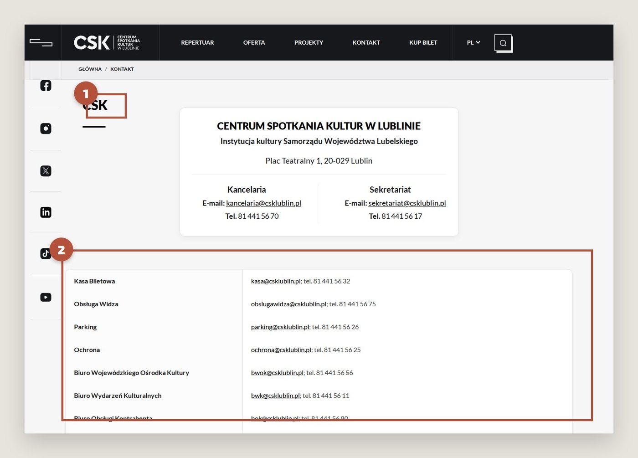Screen dimensions: 638x458
Task: Click Biuro Wojewódzkiego Ośrodka Kultury label
Action: tap(131, 373)
